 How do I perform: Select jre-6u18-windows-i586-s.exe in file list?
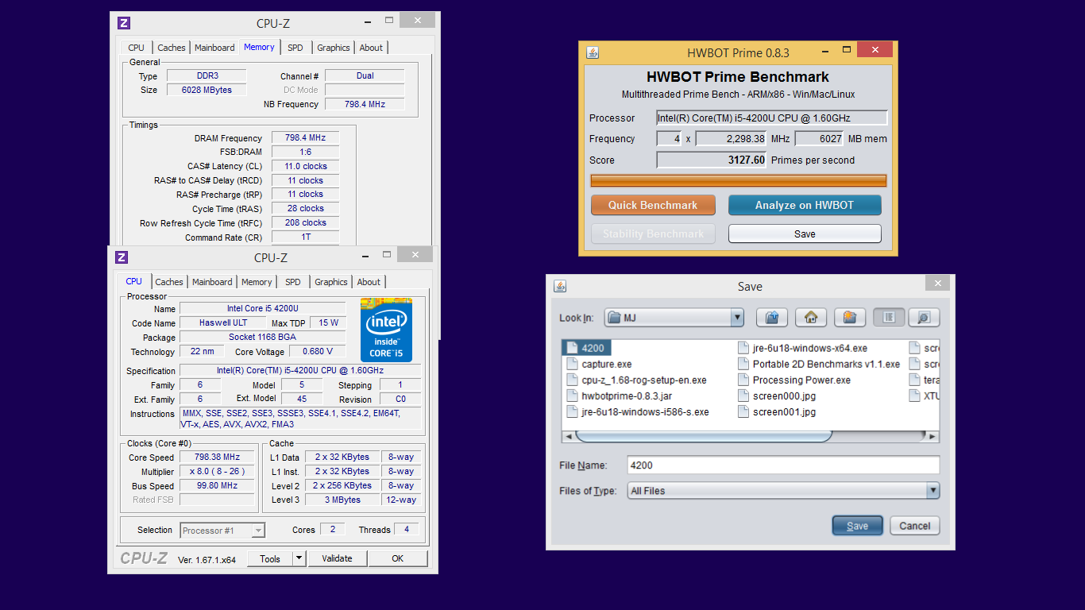coord(645,411)
